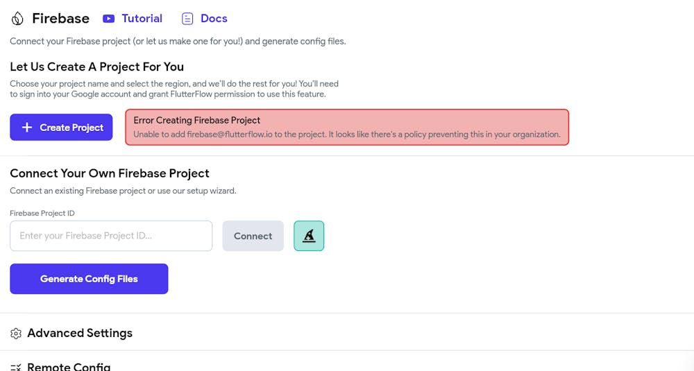Click the Remote Config checklist icon

point(16,367)
